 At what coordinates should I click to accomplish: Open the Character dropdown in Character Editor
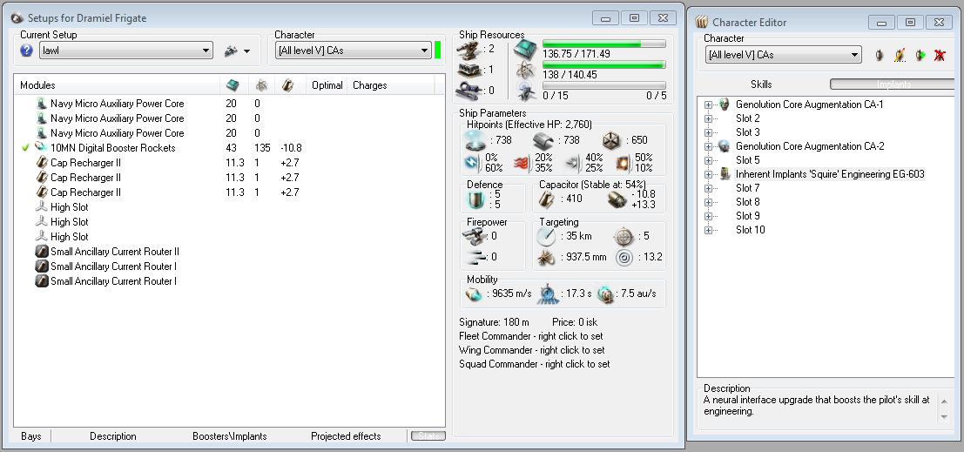784,55
